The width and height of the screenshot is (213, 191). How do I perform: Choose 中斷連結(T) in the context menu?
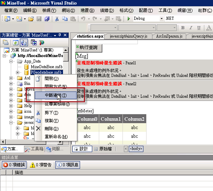click(56, 95)
